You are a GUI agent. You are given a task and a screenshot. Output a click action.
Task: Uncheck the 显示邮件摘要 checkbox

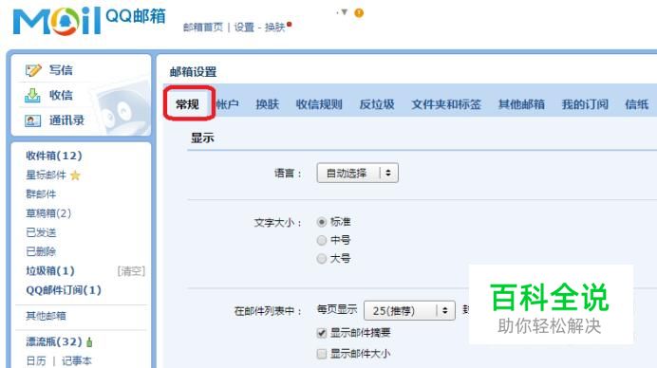[321, 333]
